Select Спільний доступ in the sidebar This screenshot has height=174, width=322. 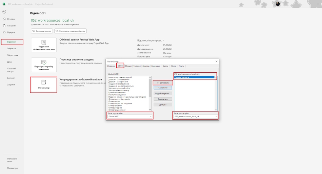pyautogui.click(x=12, y=70)
